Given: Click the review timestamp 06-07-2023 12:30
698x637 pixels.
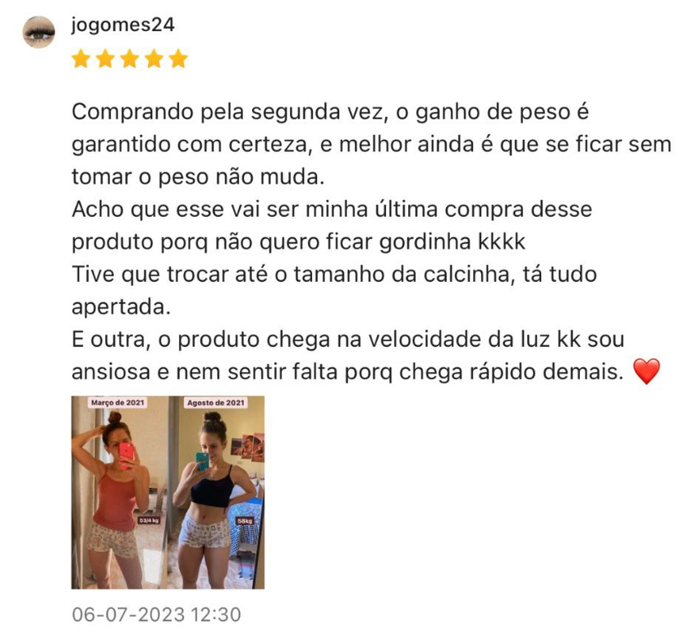Looking at the screenshot, I should pos(156,614).
